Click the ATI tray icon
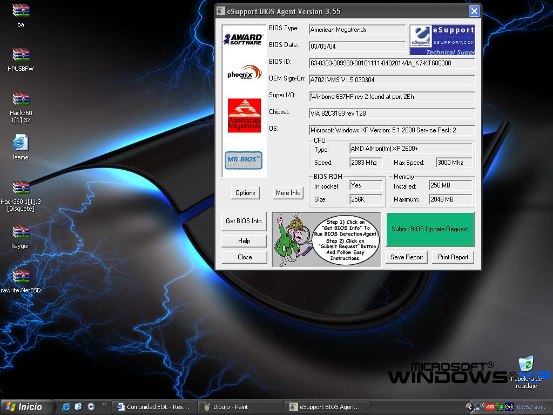Screen dimensions: 553x415 (x=490, y=407)
